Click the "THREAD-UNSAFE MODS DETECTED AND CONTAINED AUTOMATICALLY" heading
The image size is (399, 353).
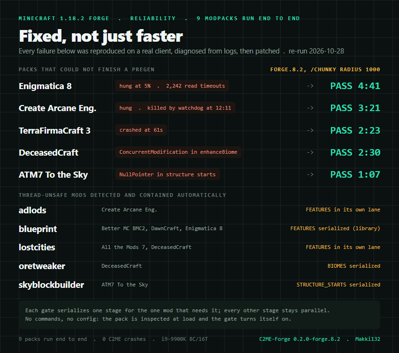123,195
